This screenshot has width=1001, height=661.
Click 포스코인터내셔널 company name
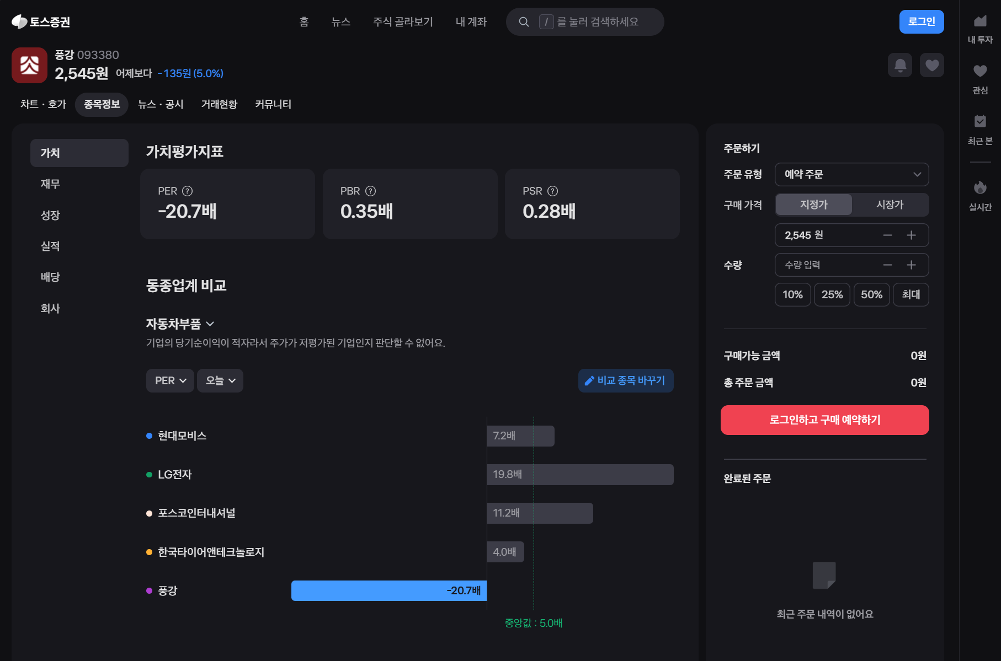point(196,513)
